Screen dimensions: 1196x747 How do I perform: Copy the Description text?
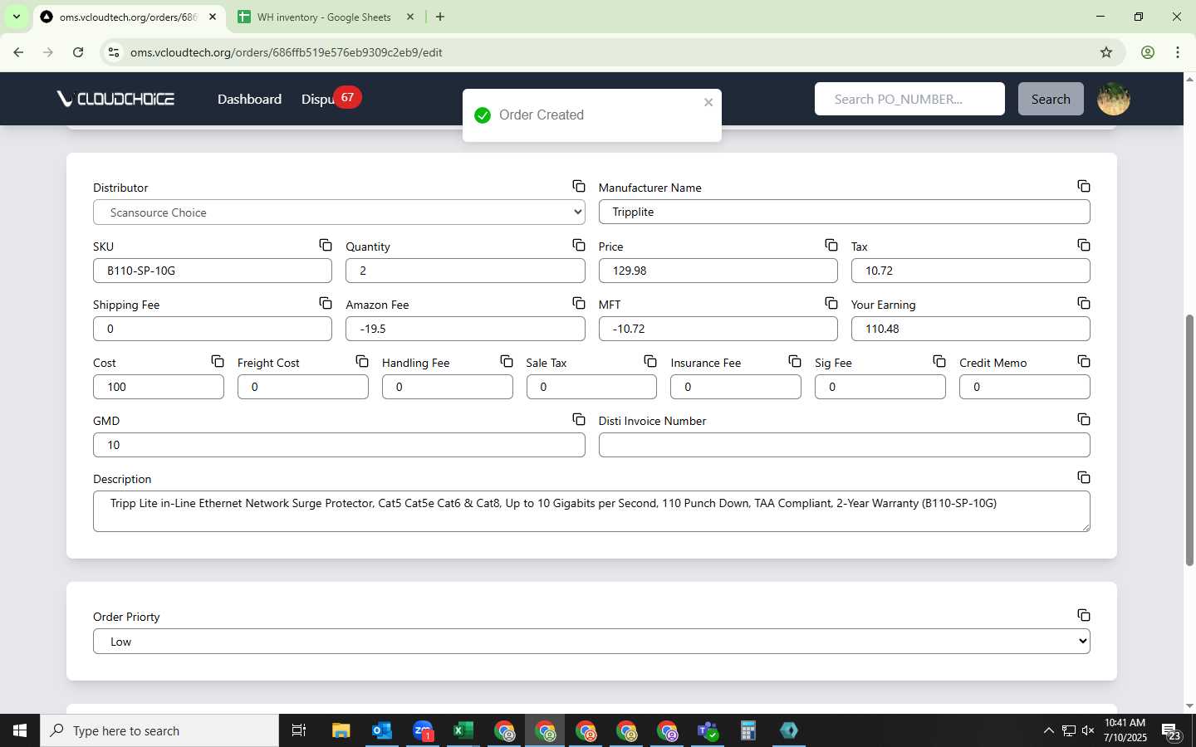[x=1084, y=477]
